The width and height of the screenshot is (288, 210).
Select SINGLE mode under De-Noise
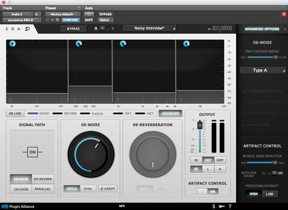pos(72,189)
